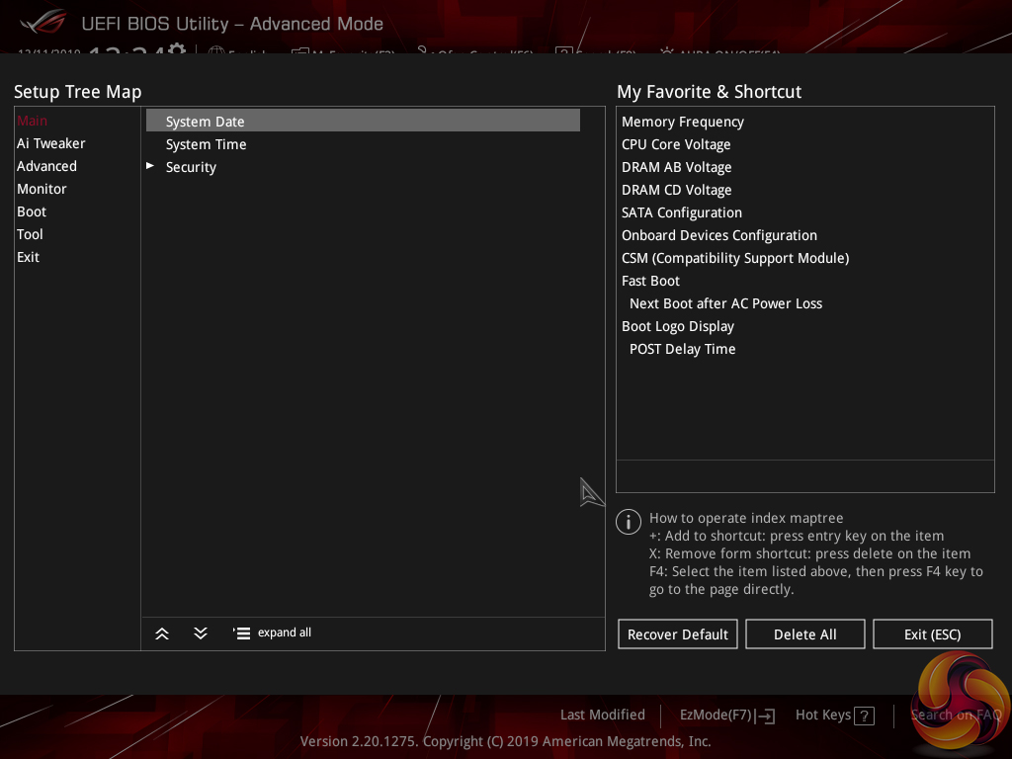This screenshot has width=1012, height=759.
Task: Click the EzMode exit arrow icon
Action: 766,716
